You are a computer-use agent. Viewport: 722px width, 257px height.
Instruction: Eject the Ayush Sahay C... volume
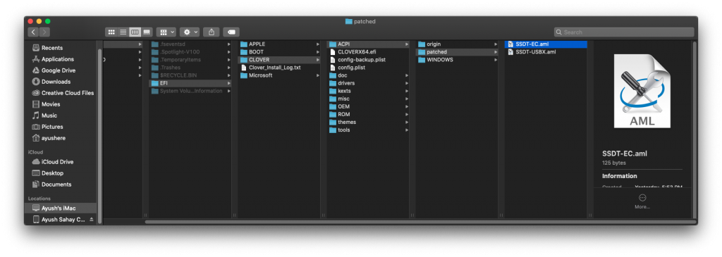(91, 220)
